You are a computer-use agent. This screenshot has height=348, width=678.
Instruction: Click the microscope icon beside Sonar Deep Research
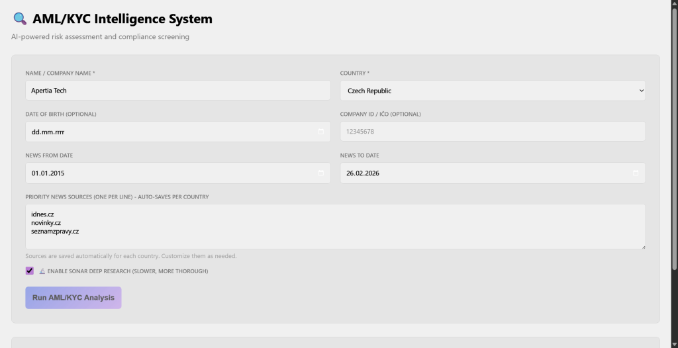[x=42, y=271]
